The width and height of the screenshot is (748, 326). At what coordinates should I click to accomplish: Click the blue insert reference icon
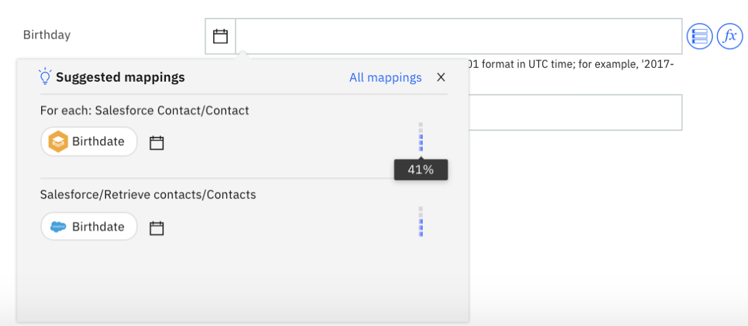point(699,36)
